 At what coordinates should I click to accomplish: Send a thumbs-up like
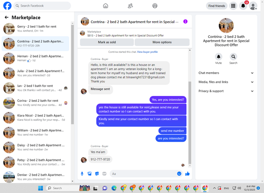(187, 173)
